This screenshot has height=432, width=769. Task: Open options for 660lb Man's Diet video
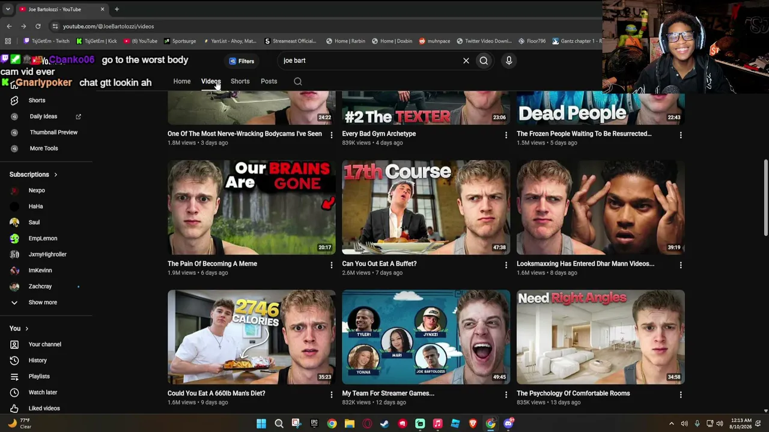pyautogui.click(x=331, y=394)
